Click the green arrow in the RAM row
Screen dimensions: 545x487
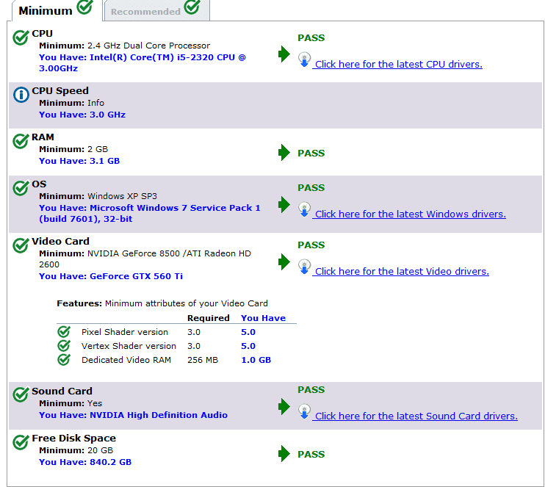tap(284, 153)
